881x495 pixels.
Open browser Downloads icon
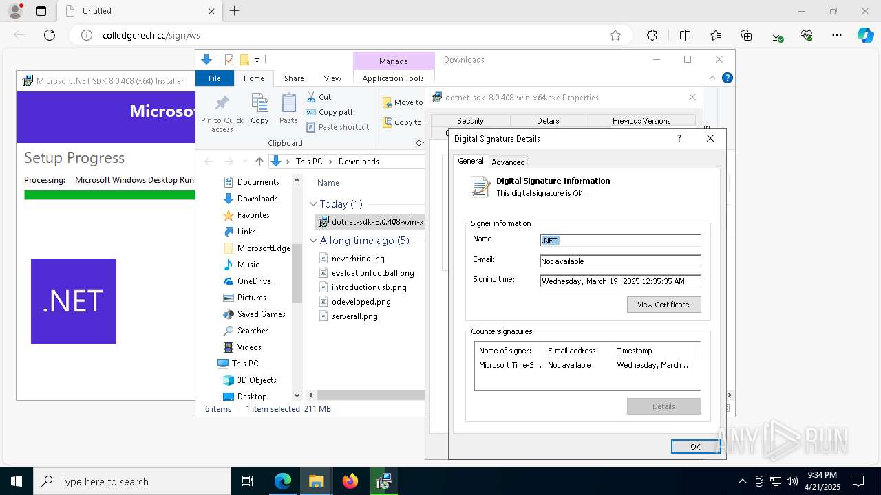click(x=777, y=35)
